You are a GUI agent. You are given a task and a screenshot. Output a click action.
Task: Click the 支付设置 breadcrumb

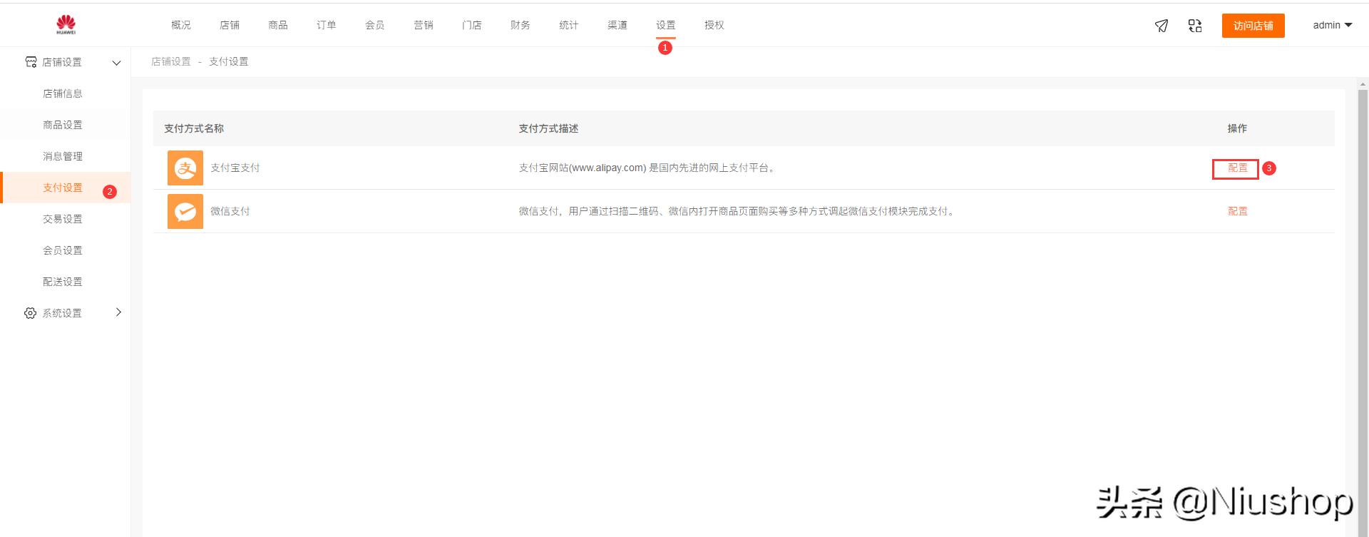(x=229, y=61)
